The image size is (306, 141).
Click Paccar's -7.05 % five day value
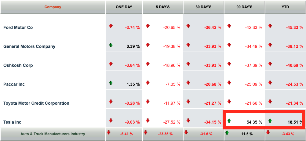172,85
